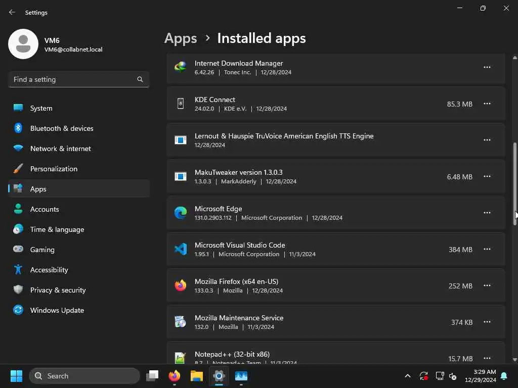Screen dimensions: 518x388
Task: Click the KDE Connect app icon
Action: [x=181, y=104]
